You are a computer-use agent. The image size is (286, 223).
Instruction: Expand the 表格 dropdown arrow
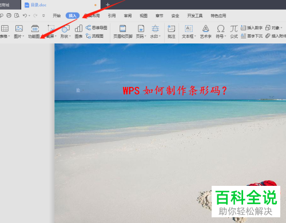coord(9,36)
